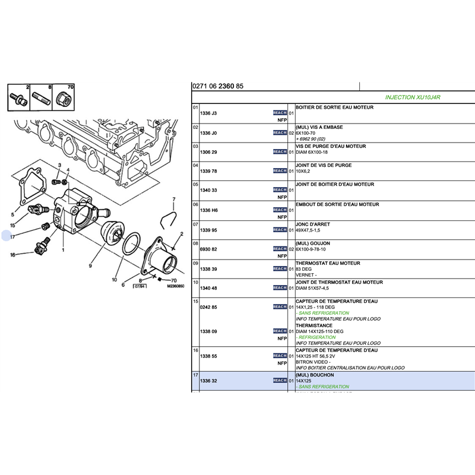Viewport: 475px width, 475px height.
Task: Click part number 1306 29
Action: pyautogui.click(x=208, y=152)
